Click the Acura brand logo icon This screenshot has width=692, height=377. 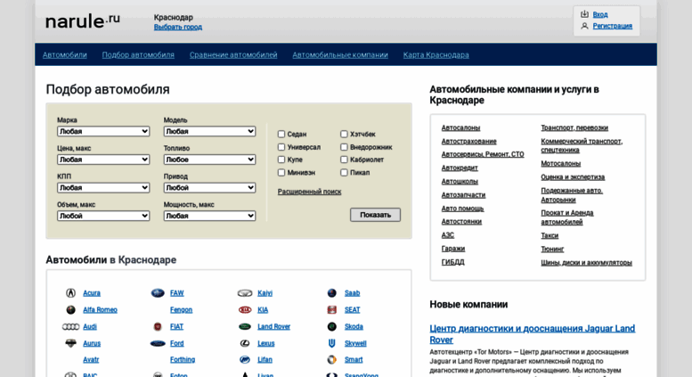(70, 293)
